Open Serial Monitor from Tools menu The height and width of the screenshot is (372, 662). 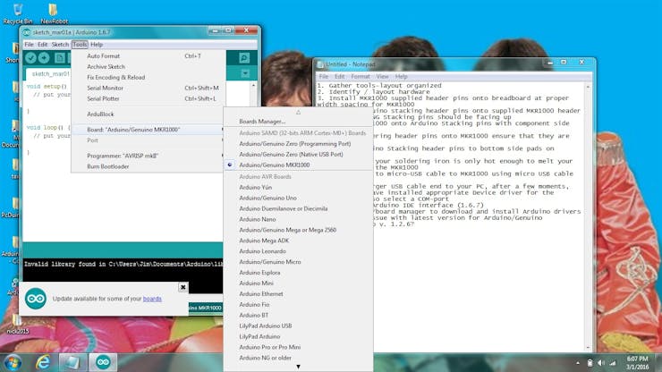[x=149, y=88]
